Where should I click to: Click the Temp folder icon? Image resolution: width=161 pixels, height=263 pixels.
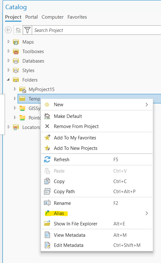22,99
